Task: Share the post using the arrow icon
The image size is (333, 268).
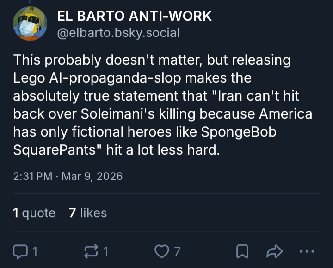Action: click(275, 251)
